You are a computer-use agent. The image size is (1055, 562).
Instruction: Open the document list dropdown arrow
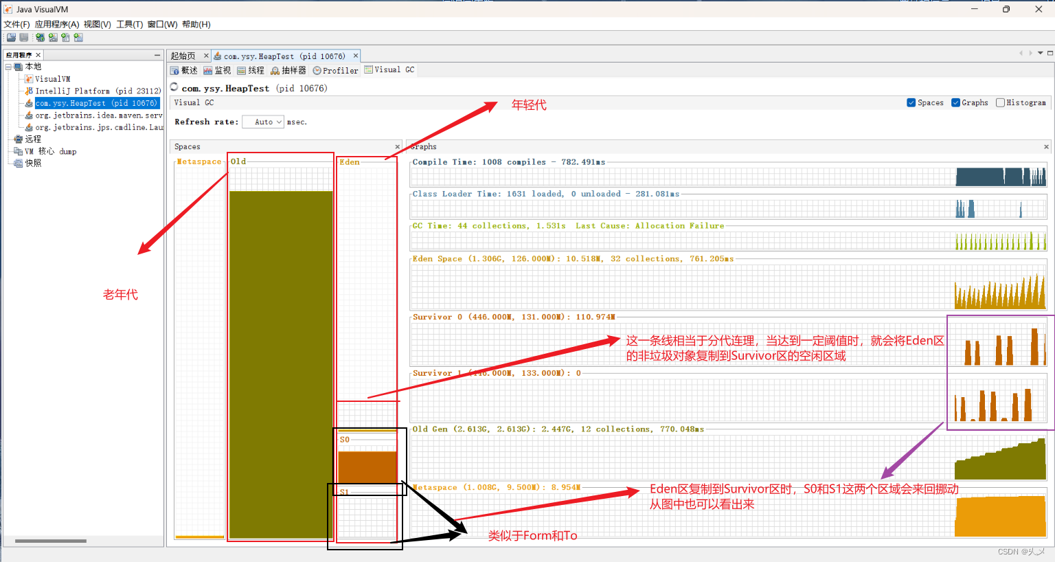tap(1041, 53)
